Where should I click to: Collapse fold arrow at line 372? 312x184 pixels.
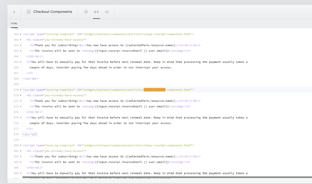[21, 101]
